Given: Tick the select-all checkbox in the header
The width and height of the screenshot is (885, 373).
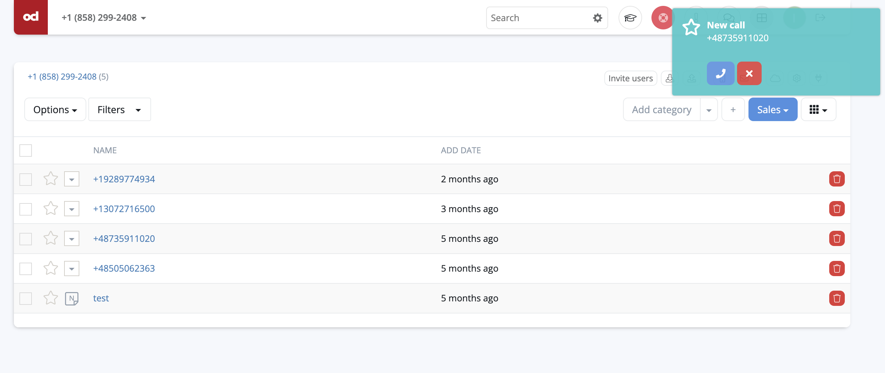Looking at the screenshot, I should tap(26, 151).
